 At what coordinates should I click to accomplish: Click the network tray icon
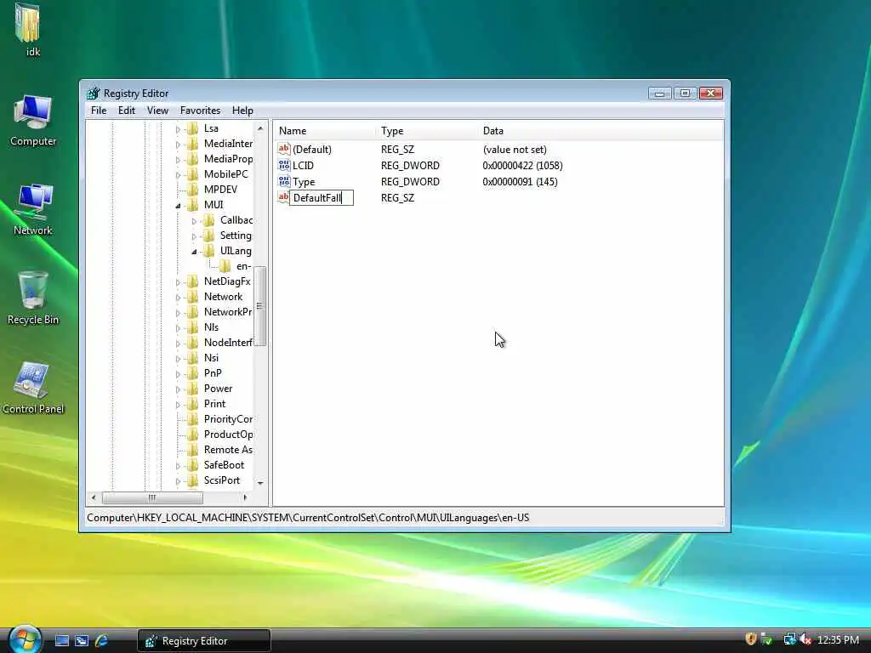coord(789,639)
